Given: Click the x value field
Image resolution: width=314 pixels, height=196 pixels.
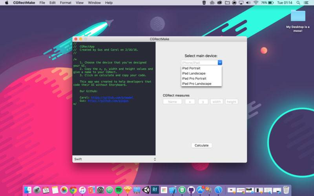Looking at the screenshot, I should point(190,102).
